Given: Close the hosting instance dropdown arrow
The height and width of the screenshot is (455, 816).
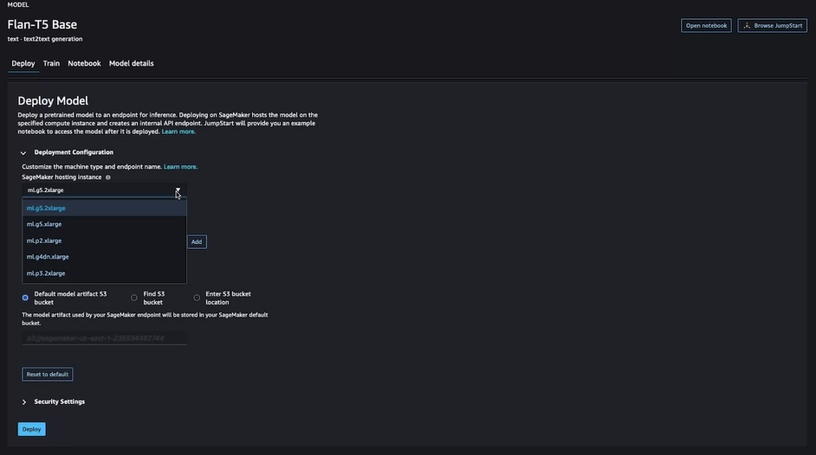Looking at the screenshot, I should click(178, 190).
